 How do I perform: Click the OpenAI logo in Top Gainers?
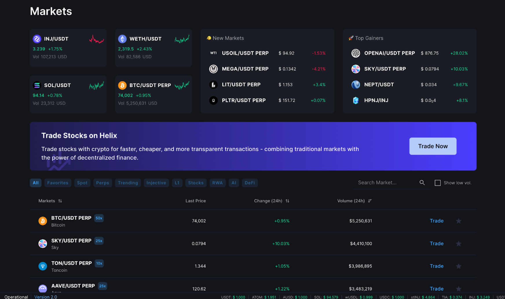tap(356, 53)
